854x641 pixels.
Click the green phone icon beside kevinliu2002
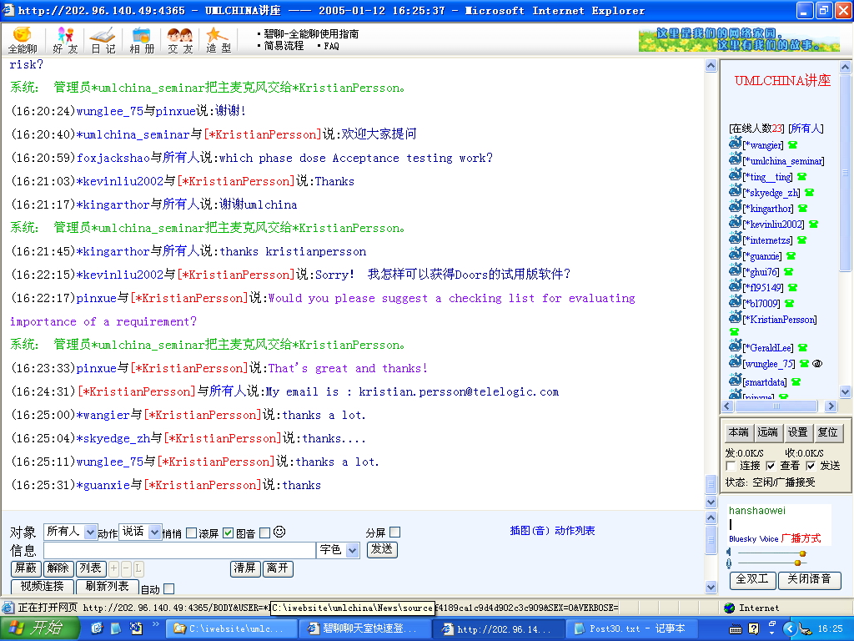pyautogui.click(x=814, y=224)
